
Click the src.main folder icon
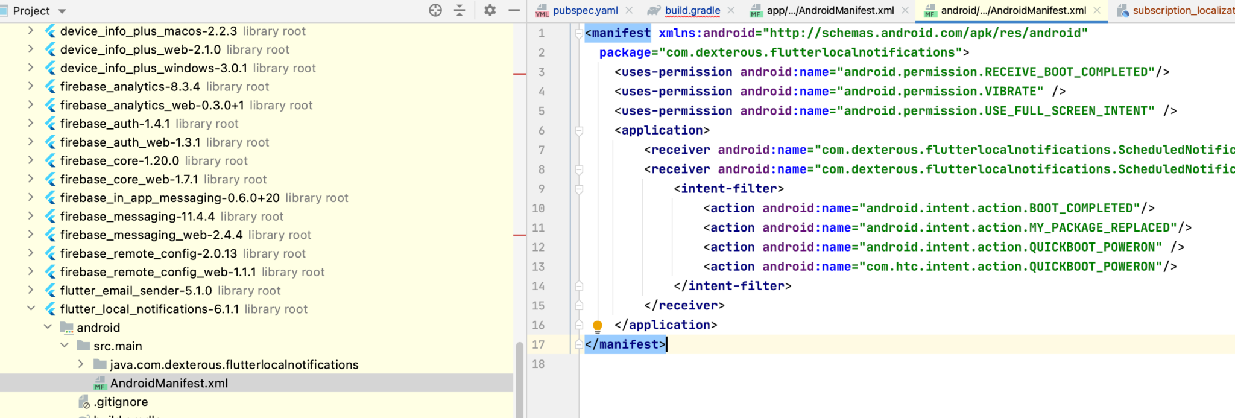tap(83, 346)
